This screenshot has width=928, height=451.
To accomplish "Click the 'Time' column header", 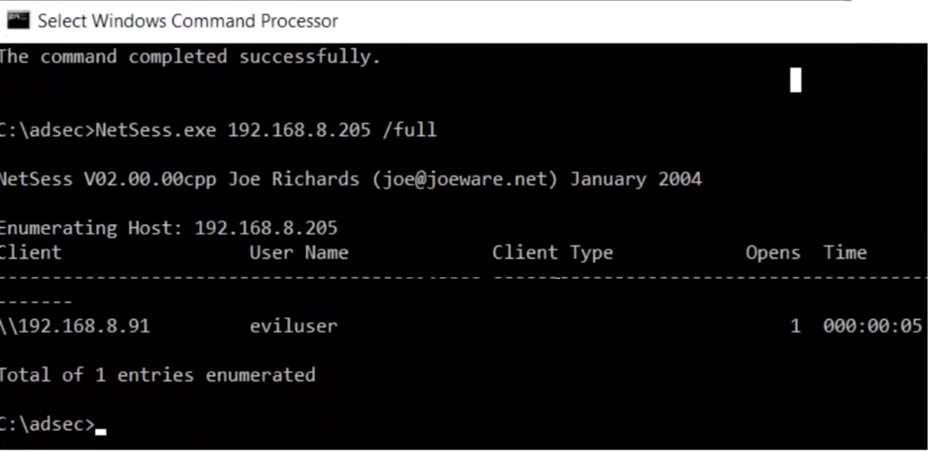I will tap(845, 253).
